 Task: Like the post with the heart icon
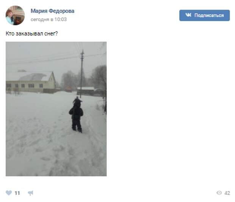9,193
